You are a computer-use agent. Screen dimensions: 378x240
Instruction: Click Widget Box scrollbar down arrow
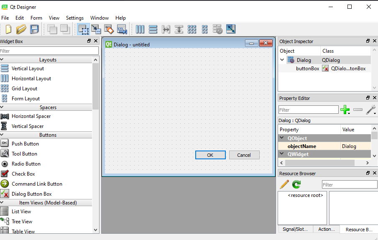point(95,230)
